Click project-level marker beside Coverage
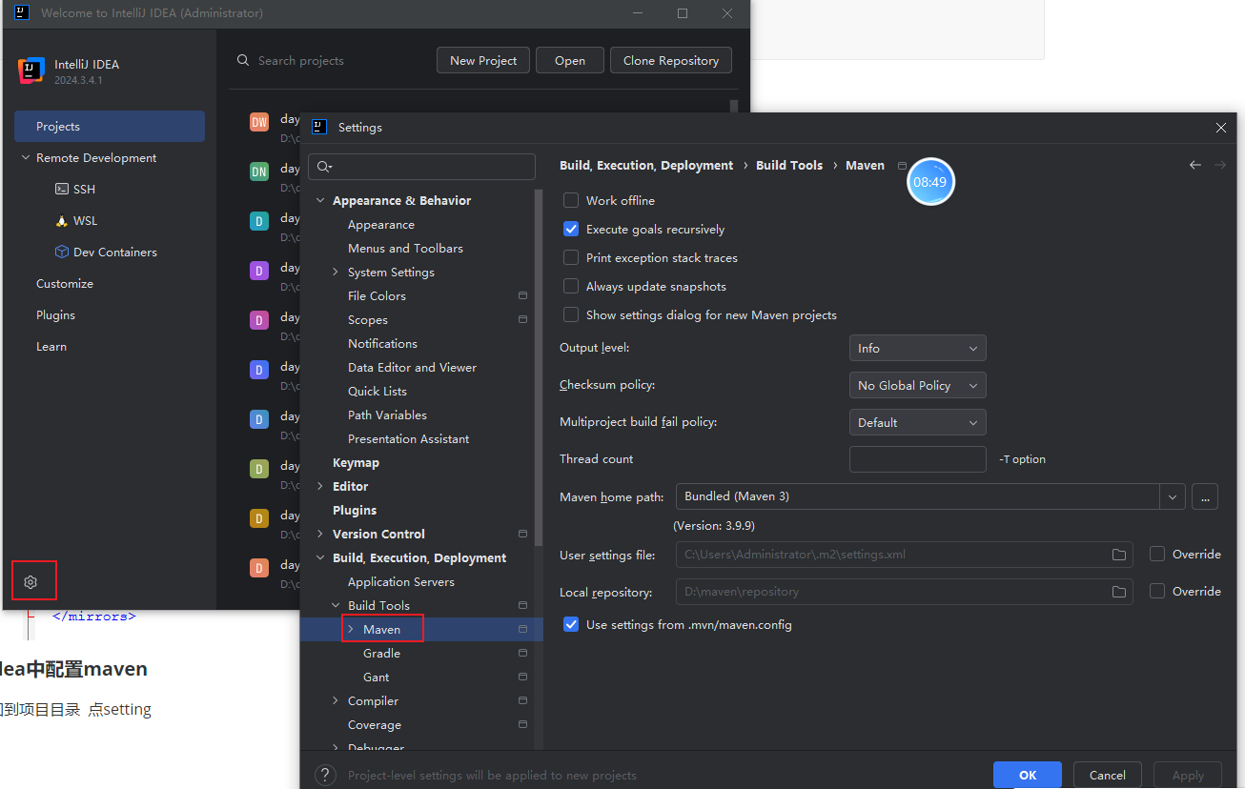The width and height of the screenshot is (1245, 789). pyautogui.click(x=522, y=724)
